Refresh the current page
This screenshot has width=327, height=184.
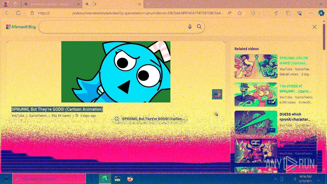tap(18, 13)
